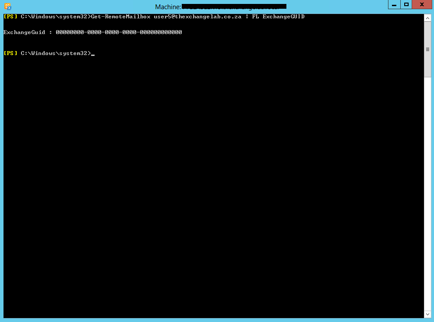This screenshot has width=434, height=322.
Task: Open the Exchange Management Shell title icon menu
Action: (x=7, y=7)
